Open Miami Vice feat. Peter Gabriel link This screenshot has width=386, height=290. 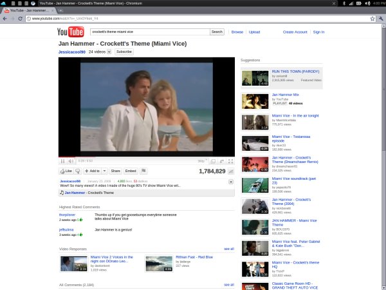pos(296,244)
